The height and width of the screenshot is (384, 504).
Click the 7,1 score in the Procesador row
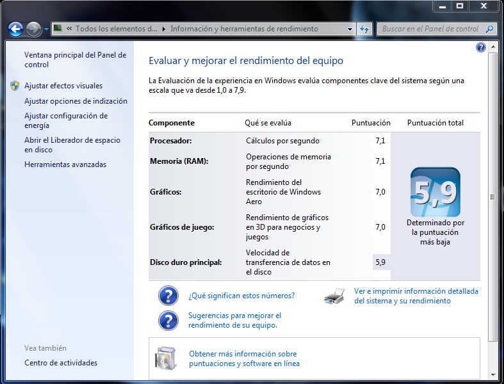click(380, 141)
